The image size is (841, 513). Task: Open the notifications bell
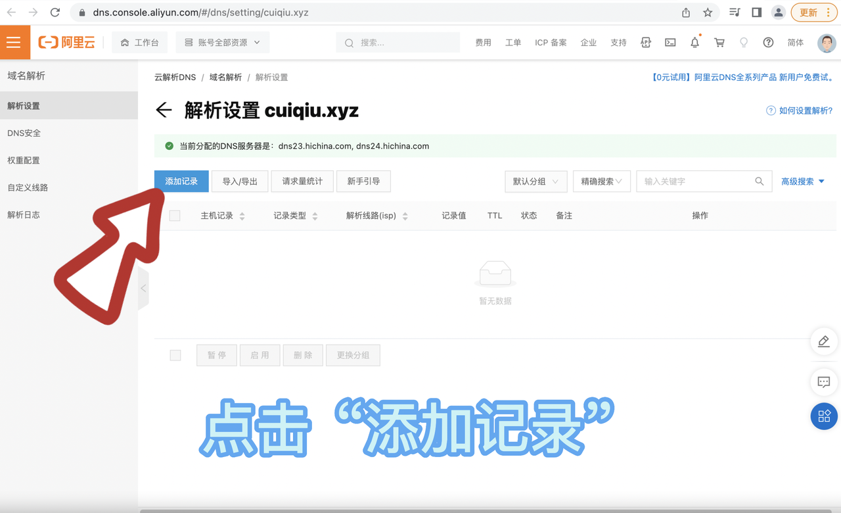coord(694,42)
